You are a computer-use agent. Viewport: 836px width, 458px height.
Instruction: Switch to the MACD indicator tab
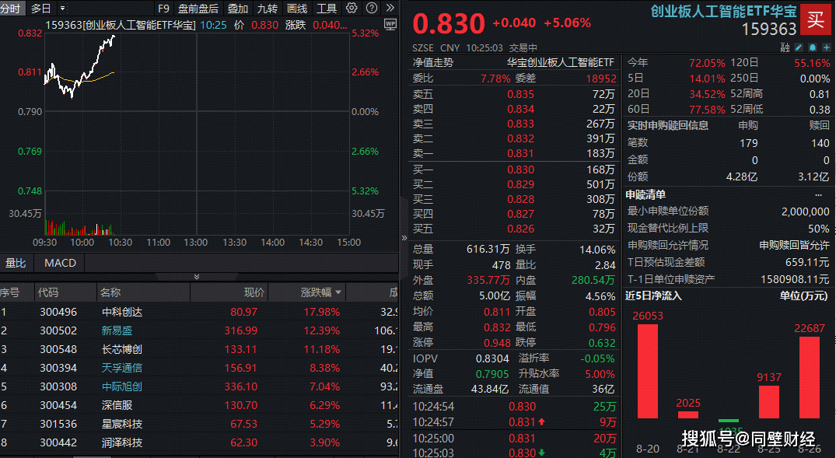[x=60, y=263]
